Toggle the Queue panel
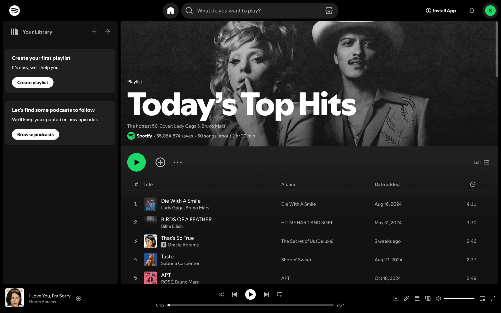501x313 pixels. click(x=417, y=298)
